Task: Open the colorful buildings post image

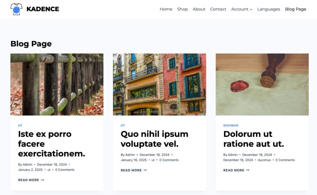Action: coord(159,84)
